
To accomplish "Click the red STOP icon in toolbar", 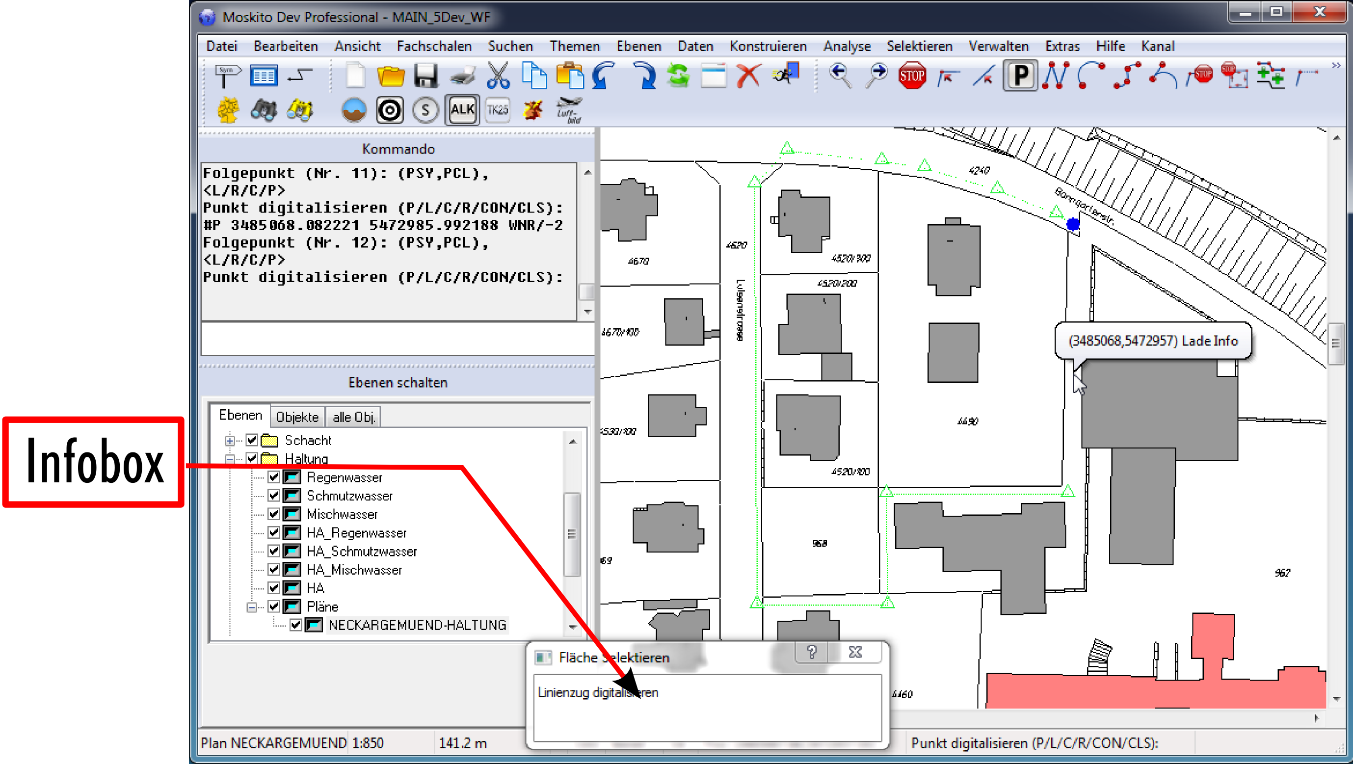I will (x=911, y=76).
